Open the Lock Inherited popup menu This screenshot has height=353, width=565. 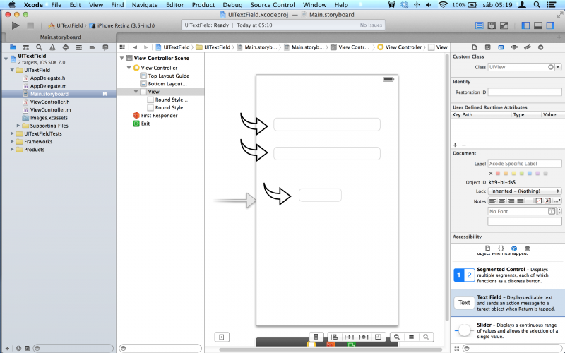525,191
